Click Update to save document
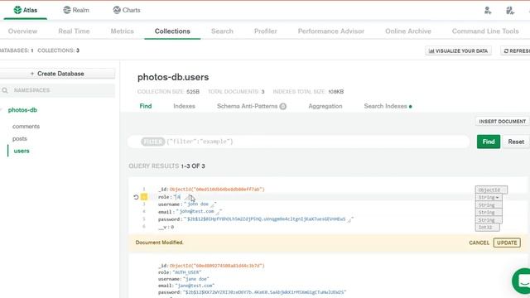Screen dimensions: 530x298 click(x=507, y=243)
